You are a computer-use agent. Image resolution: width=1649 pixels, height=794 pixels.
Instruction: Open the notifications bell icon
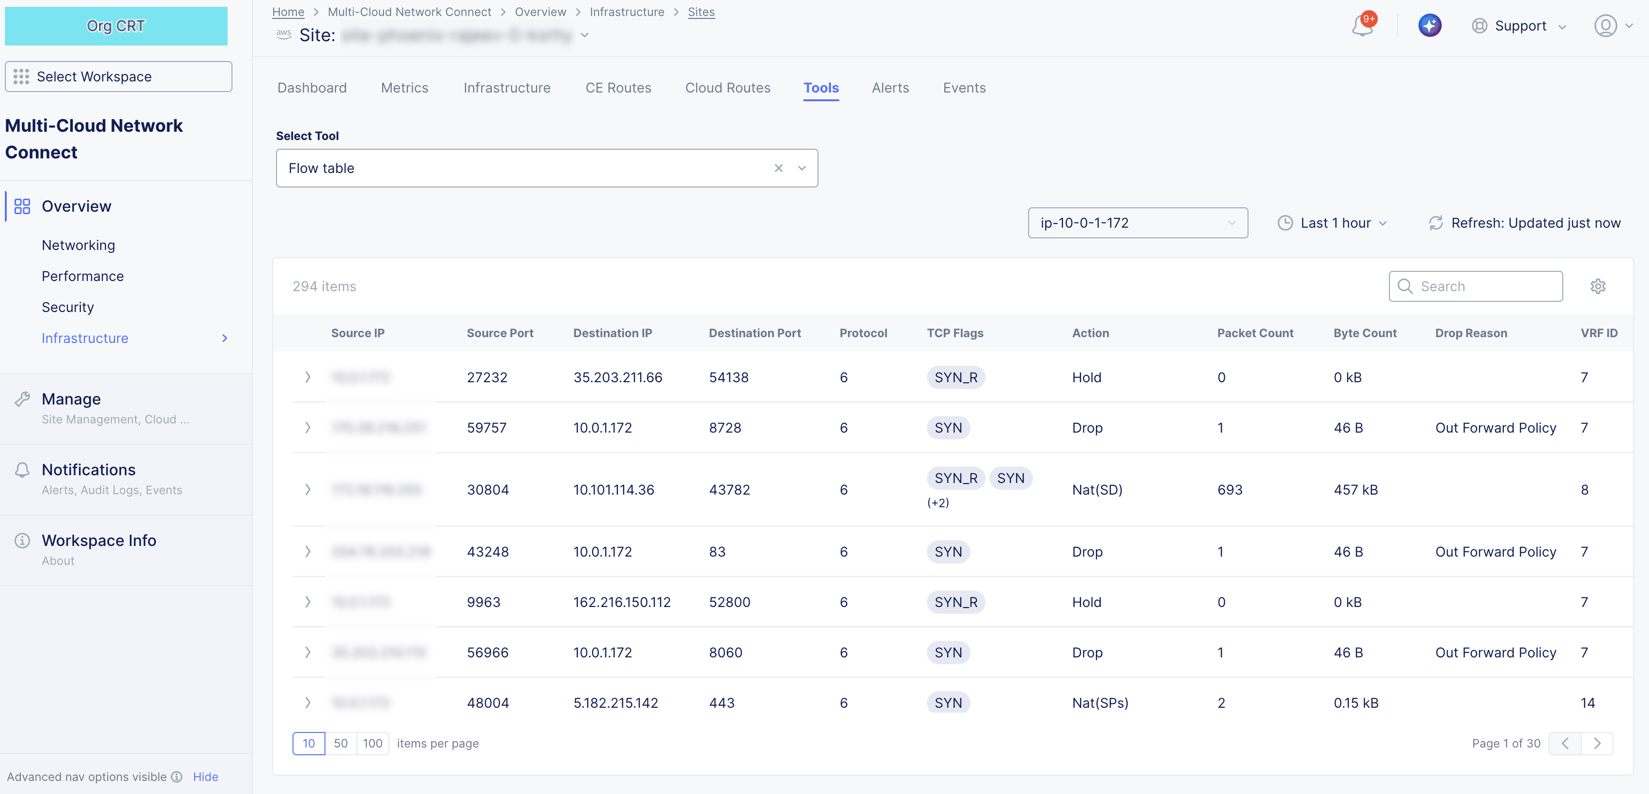coord(1362,26)
